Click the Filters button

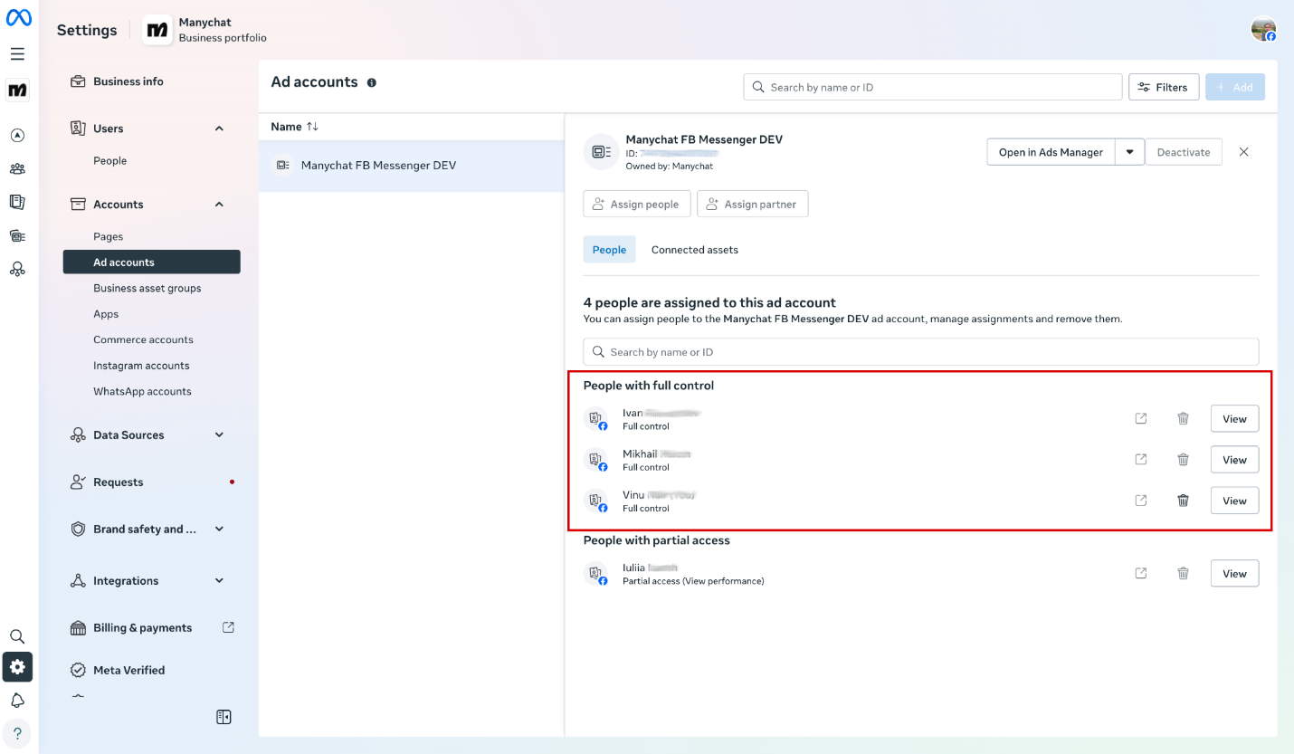[x=1163, y=87]
